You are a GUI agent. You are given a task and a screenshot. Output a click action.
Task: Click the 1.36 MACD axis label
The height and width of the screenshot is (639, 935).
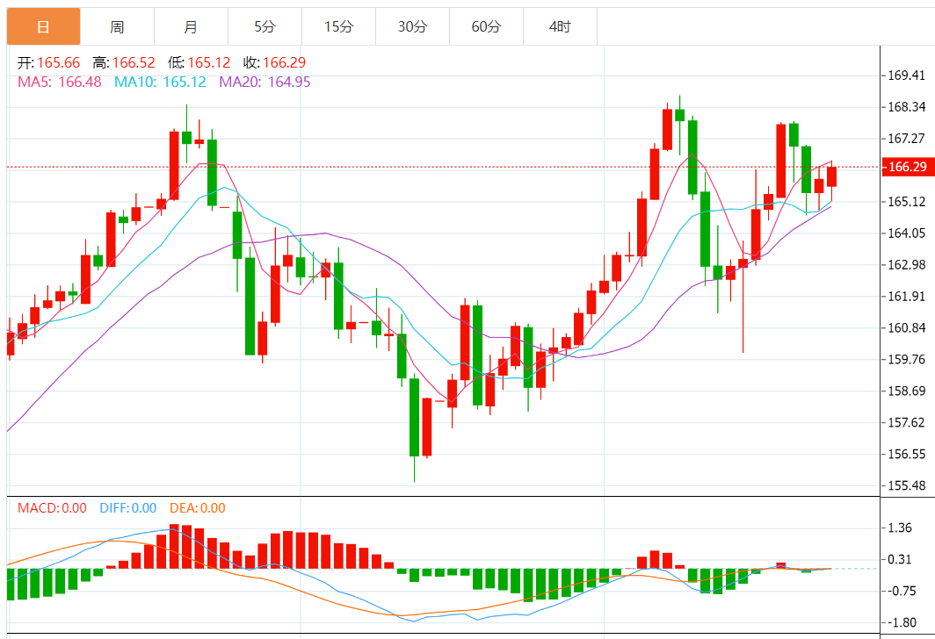click(x=900, y=528)
